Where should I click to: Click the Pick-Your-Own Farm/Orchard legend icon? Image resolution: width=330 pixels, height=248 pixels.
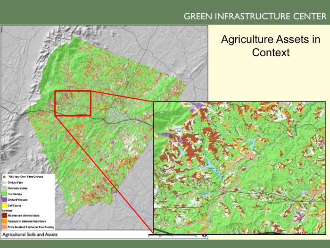click(x=4, y=177)
